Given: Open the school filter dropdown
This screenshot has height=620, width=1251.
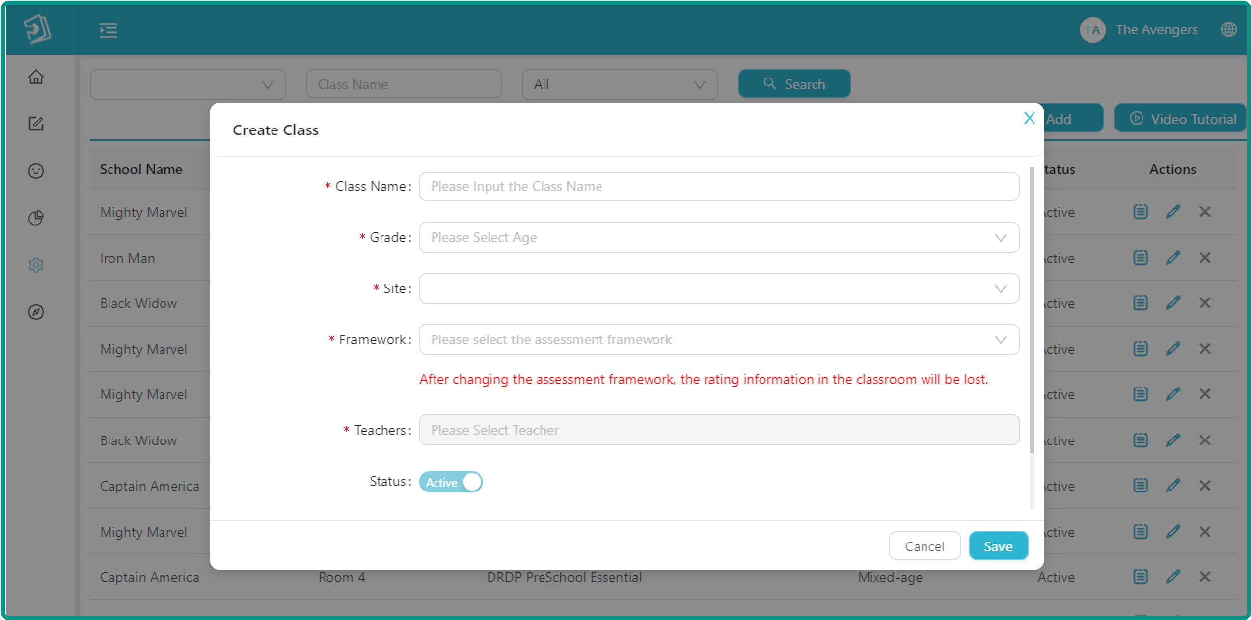Looking at the screenshot, I should pos(188,84).
